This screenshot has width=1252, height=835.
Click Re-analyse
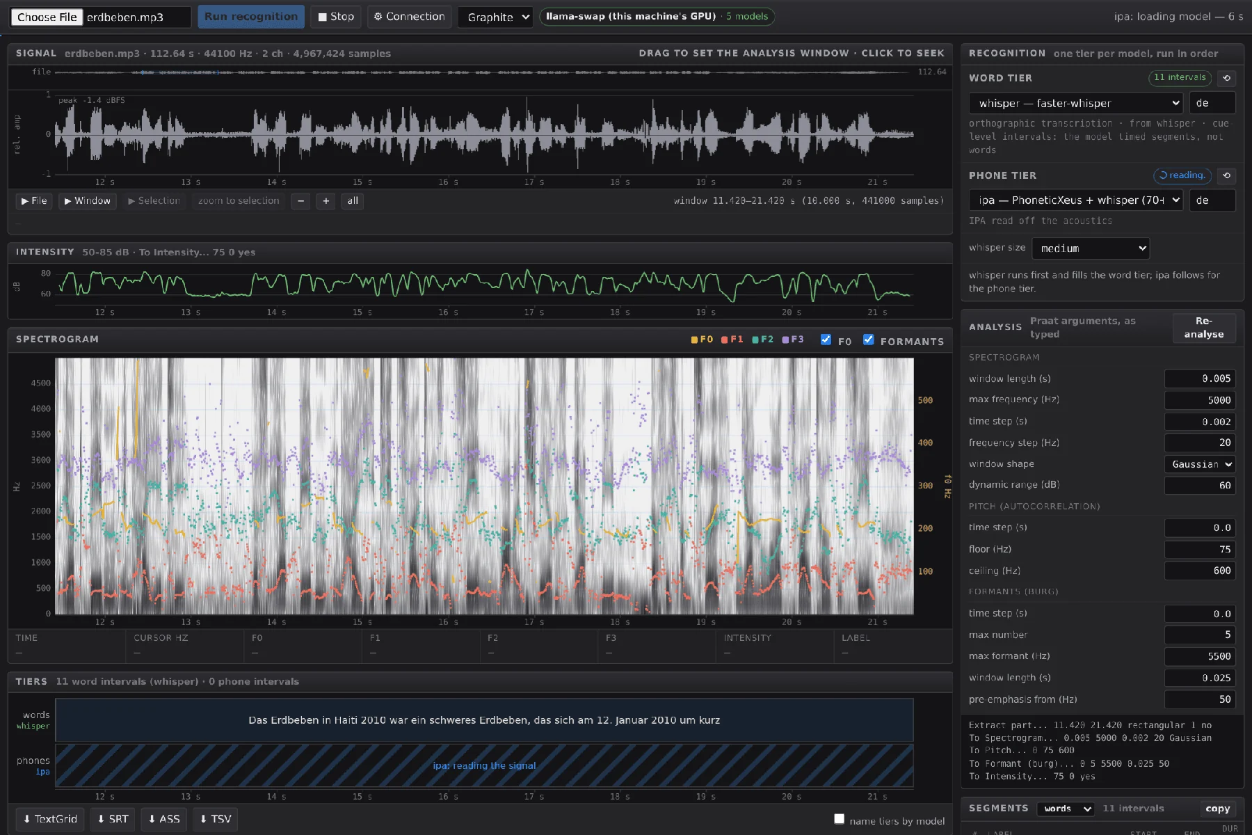pyautogui.click(x=1204, y=328)
